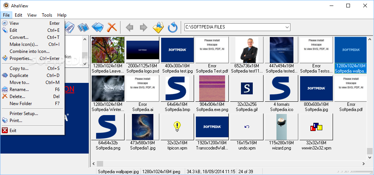Click the down arrow of left panel scrollbar
The height and width of the screenshot is (175, 374).
[x=85, y=64]
